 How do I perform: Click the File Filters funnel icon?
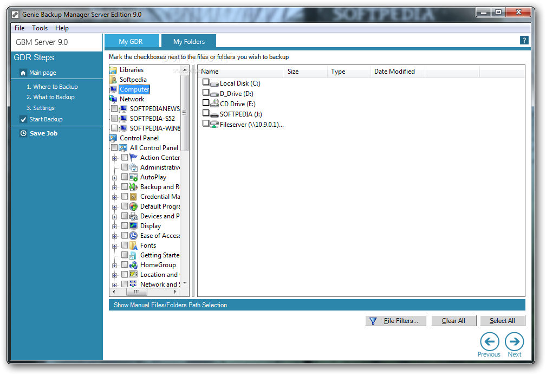click(373, 321)
